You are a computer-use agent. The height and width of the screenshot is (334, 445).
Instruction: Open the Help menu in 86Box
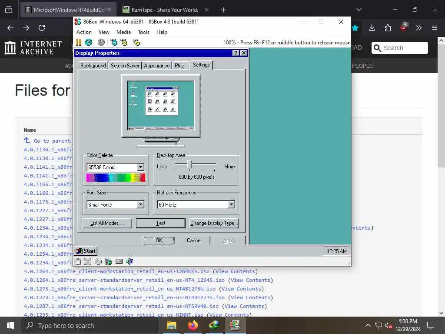[x=162, y=32]
